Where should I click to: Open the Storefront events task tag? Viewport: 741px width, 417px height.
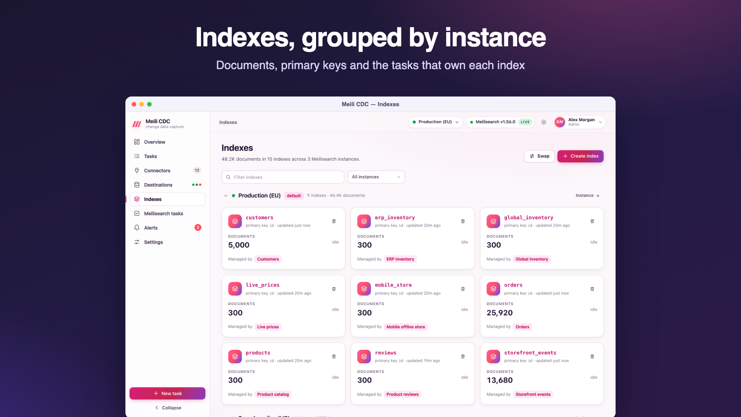tap(533, 395)
